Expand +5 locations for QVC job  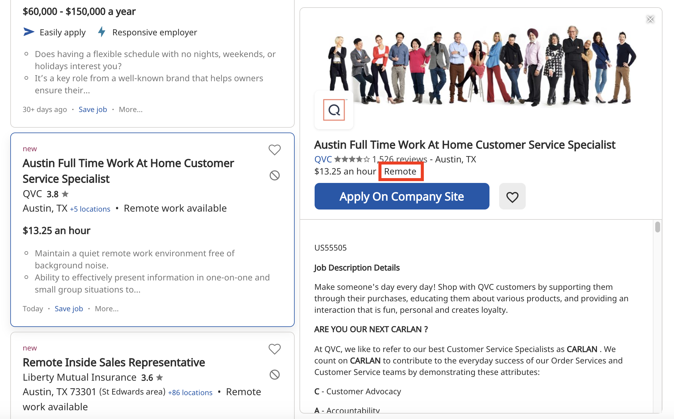coord(90,209)
